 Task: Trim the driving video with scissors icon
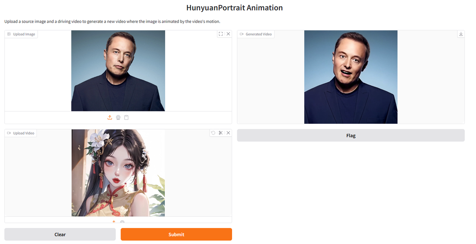point(221,133)
